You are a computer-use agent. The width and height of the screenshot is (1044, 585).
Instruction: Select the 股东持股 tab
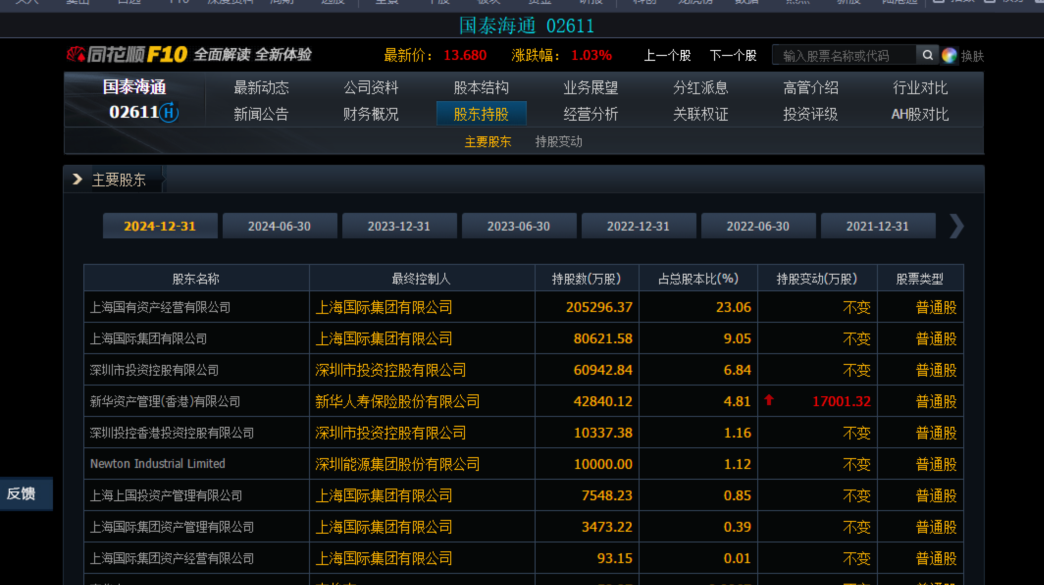click(482, 113)
